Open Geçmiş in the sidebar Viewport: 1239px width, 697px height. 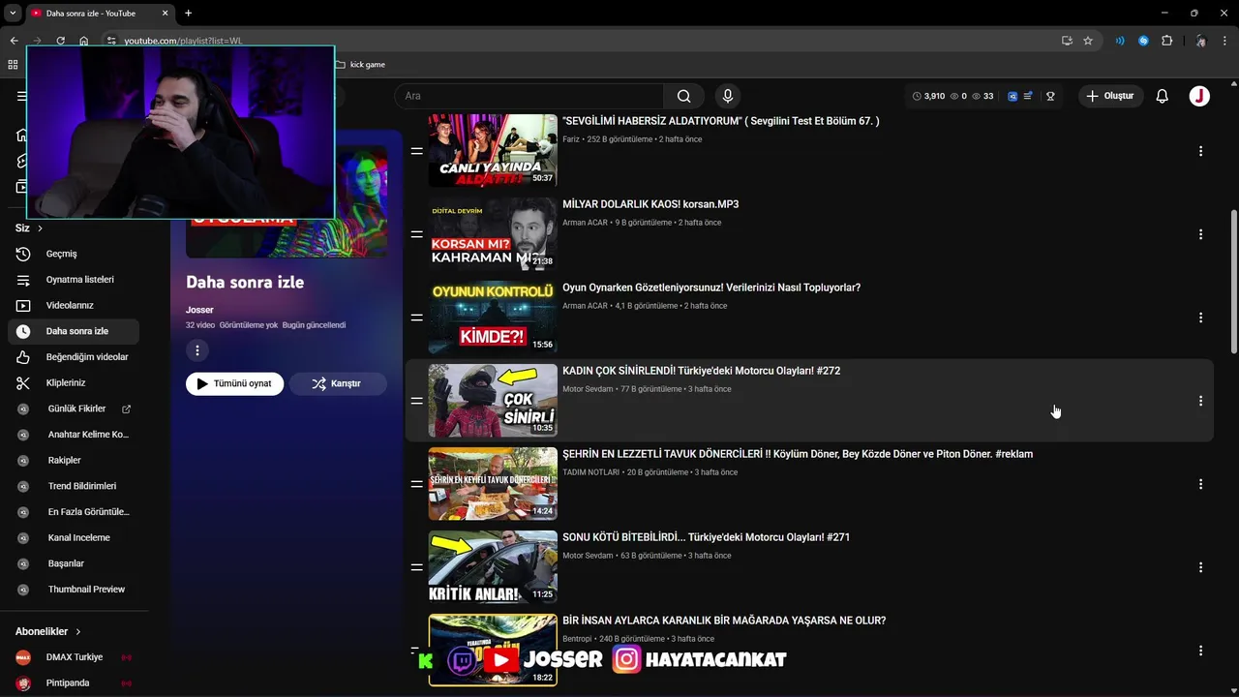(x=74, y=254)
